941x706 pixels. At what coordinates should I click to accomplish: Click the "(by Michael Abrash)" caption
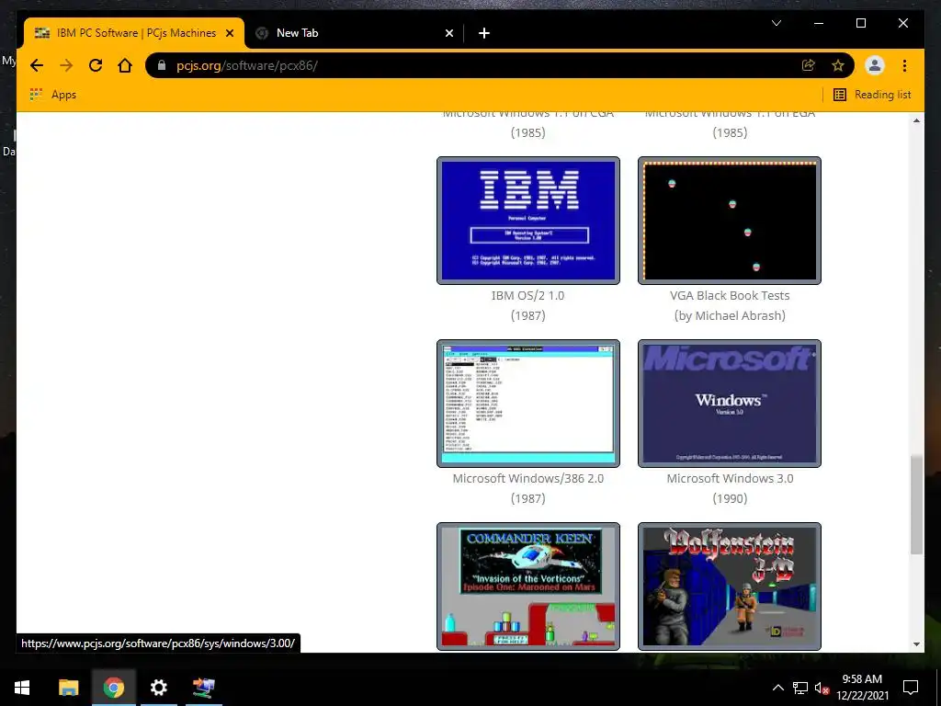(x=730, y=316)
